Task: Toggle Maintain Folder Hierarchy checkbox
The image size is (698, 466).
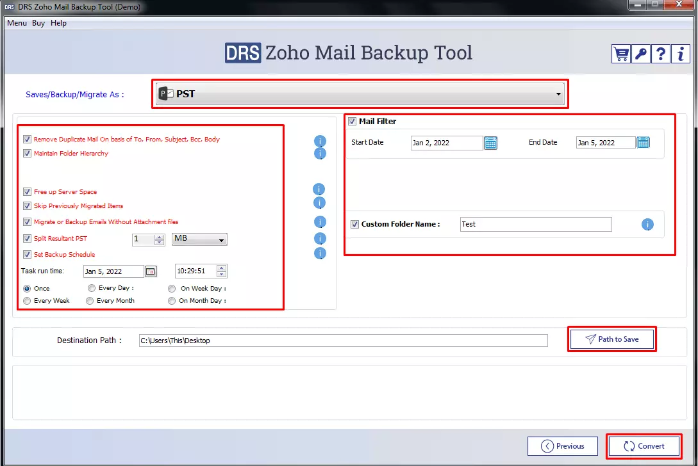Action: pos(27,154)
